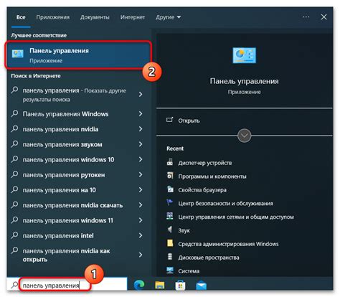
Task: Expand arrow next to nvidia скачать suggestion
Action: pos(141,205)
